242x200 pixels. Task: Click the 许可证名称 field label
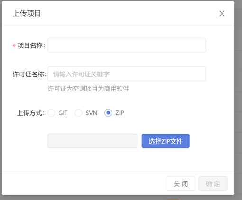pos(29,74)
